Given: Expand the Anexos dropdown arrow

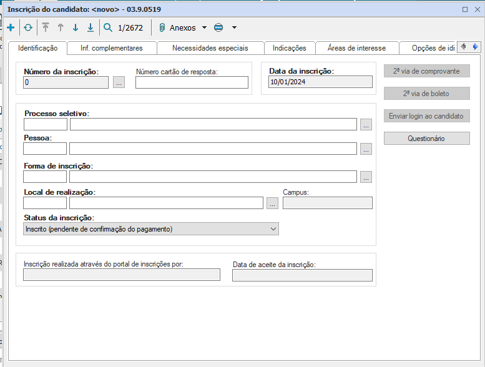Looking at the screenshot, I should point(204,27).
